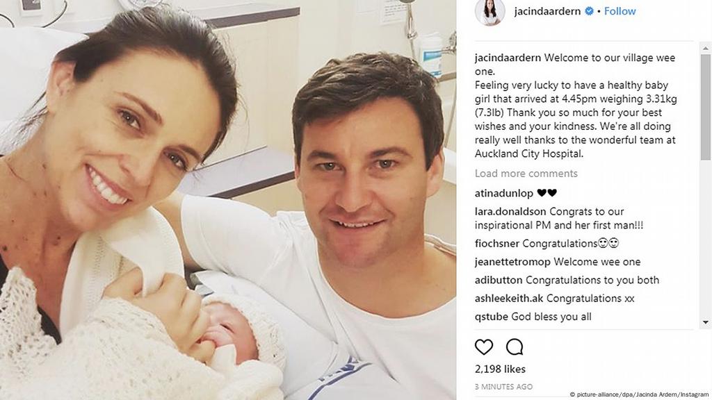The width and height of the screenshot is (712, 400).
Task: Click the heart like icon
Action: 484,347
